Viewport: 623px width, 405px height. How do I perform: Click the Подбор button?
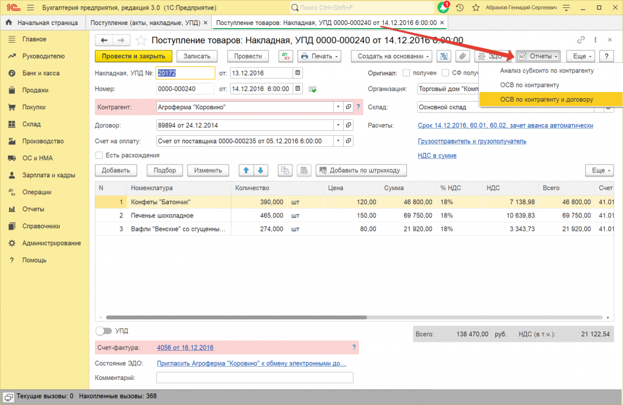pyautogui.click(x=165, y=171)
